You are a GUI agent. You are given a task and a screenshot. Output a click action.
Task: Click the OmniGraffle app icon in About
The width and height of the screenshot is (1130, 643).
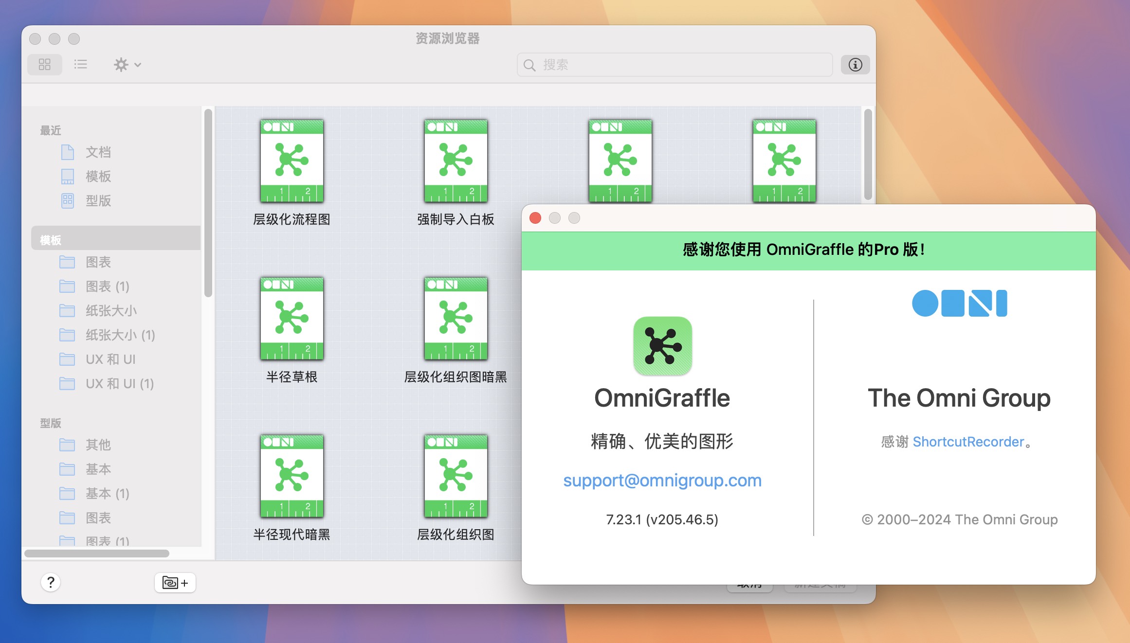tap(662, 346)
